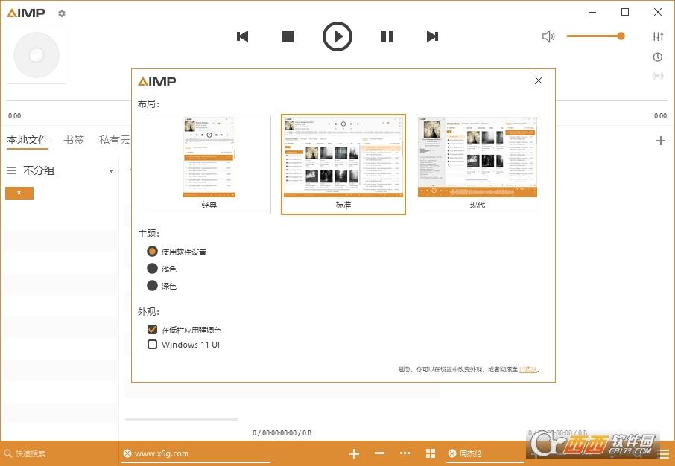Select the 浅色 light theme
Image resolution: width=675 pixels, height=466 pixels.
(162, 269)
